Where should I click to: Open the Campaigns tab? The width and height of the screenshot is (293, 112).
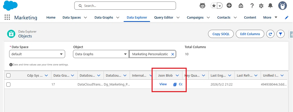(x=195, y=17)
